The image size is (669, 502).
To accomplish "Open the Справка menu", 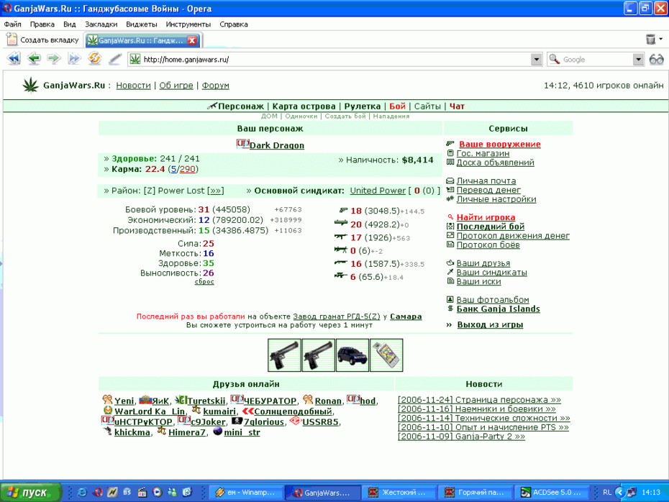I will (234, 24).
